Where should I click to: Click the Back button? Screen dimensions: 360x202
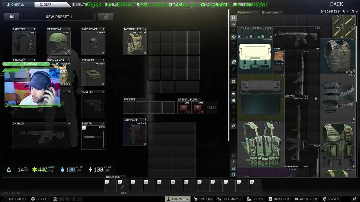[x=336, y=4]
